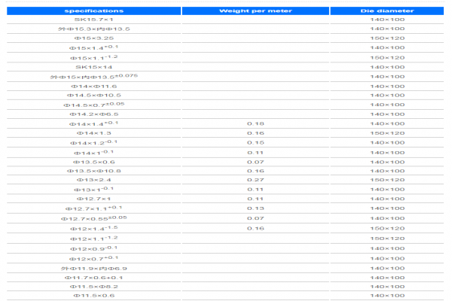Click the 0.13 weight value

pos(255,208)
